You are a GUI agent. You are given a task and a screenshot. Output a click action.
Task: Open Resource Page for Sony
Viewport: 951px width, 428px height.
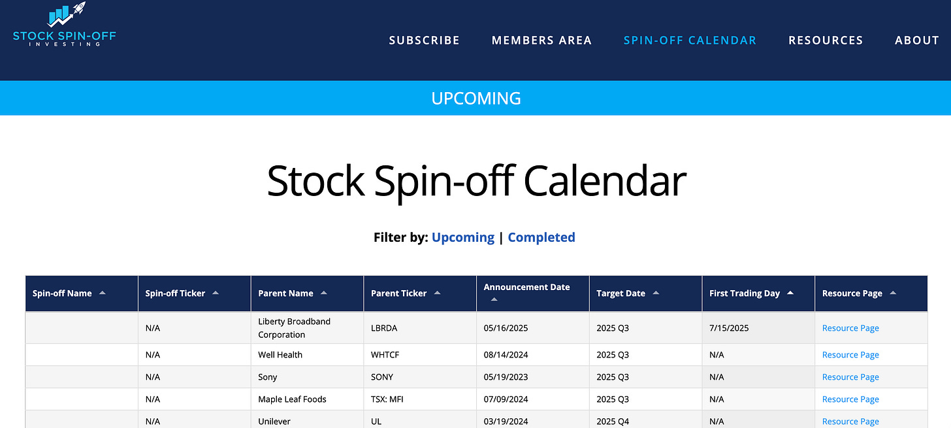coord(850,377)
